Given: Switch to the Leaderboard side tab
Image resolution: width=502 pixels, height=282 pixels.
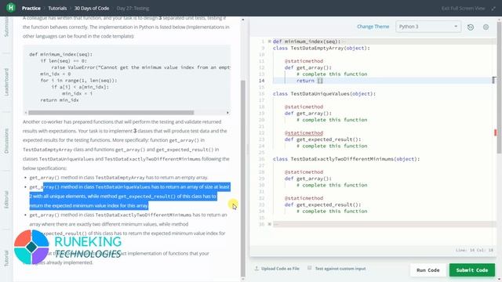Looking at the screenshot, I should point(6,81).
